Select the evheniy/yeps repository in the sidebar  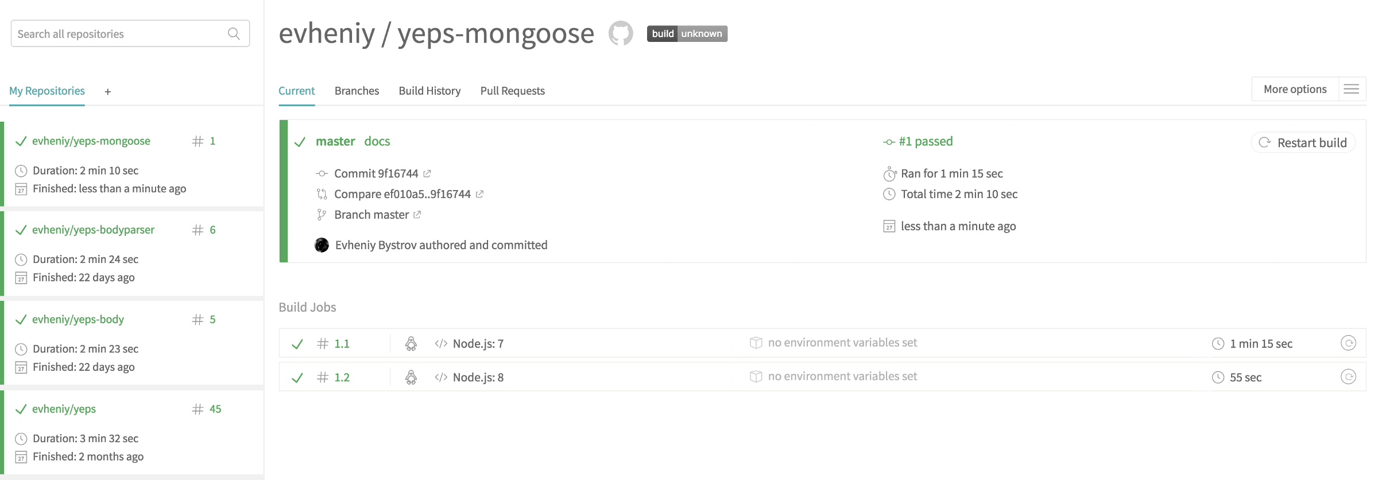tap(64, 409)
